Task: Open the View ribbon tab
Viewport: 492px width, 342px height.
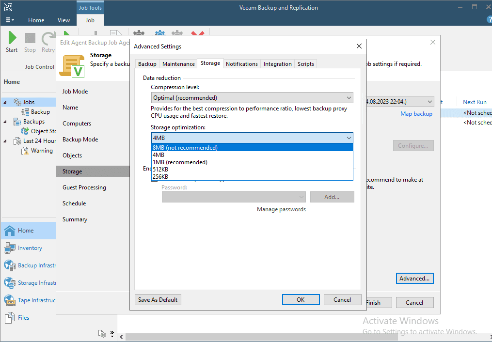Action: (63, 20)
